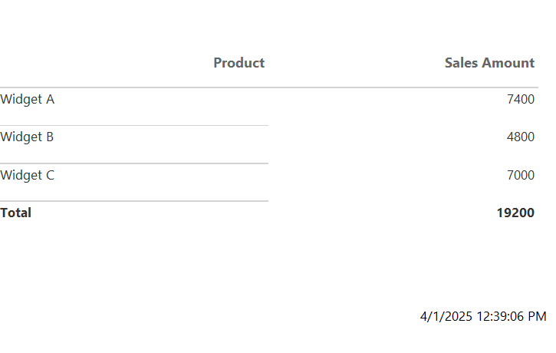Click empty space beside Widget A name
Viewport: 556px width, 353px height.
[161, 100]
